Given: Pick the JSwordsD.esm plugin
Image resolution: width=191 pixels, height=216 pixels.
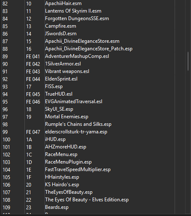Looking at the screenshot, I should click(61, 34).
